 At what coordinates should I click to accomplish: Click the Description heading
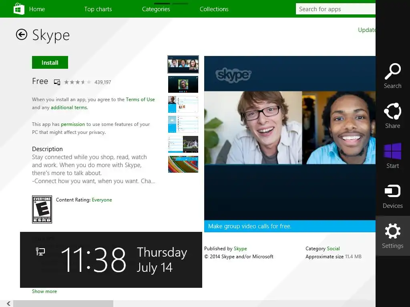point(47,149)
